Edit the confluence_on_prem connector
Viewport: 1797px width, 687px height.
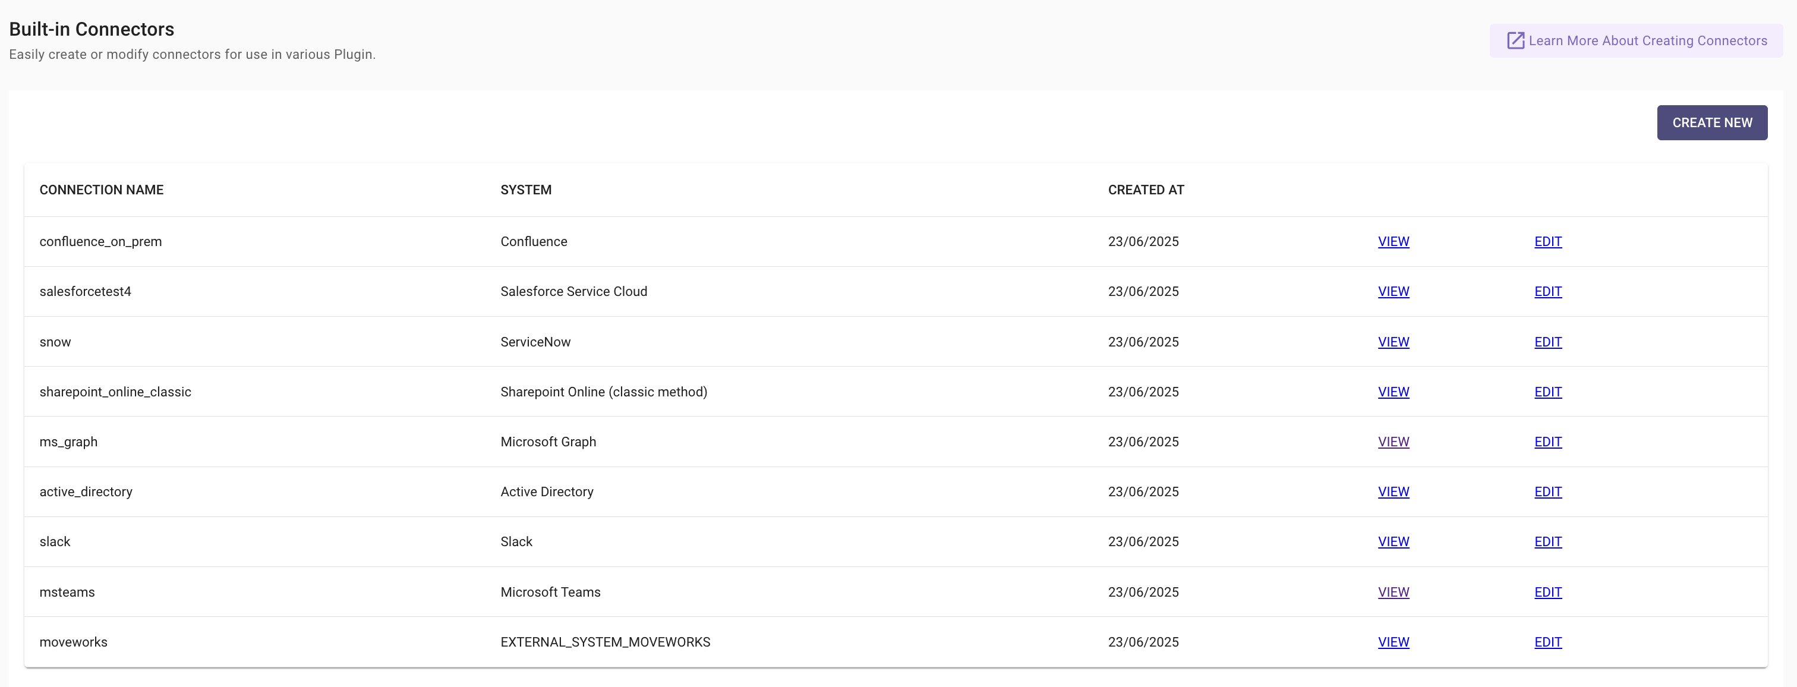coord(1547,241)
